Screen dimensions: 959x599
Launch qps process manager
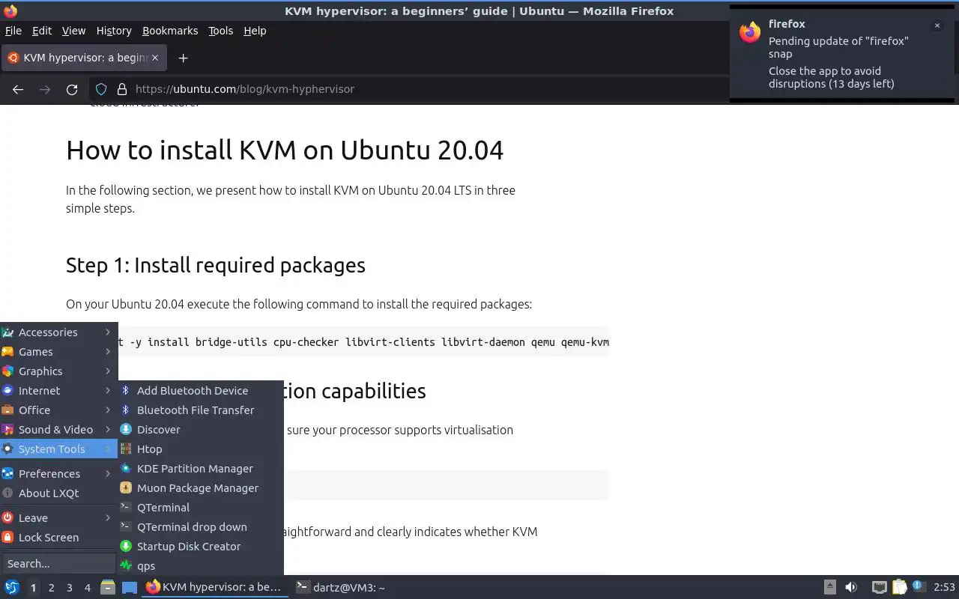201,565
